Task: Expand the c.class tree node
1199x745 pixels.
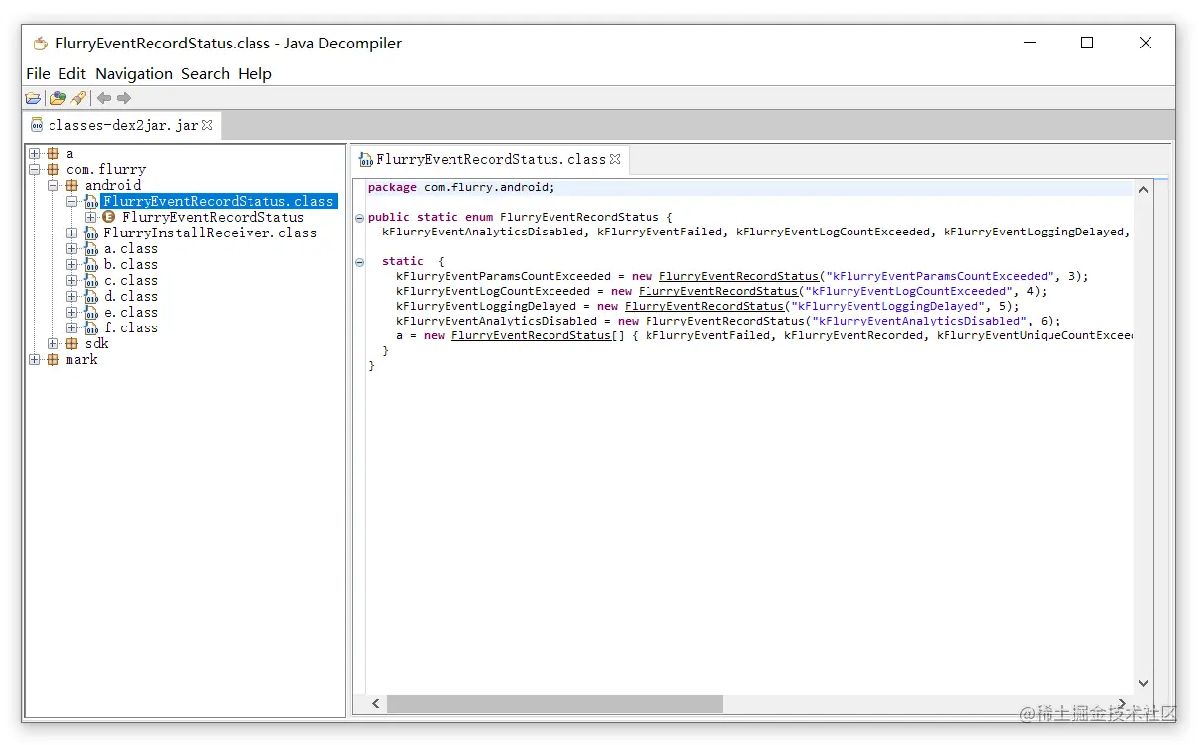Action: click(x=72, y=281)
